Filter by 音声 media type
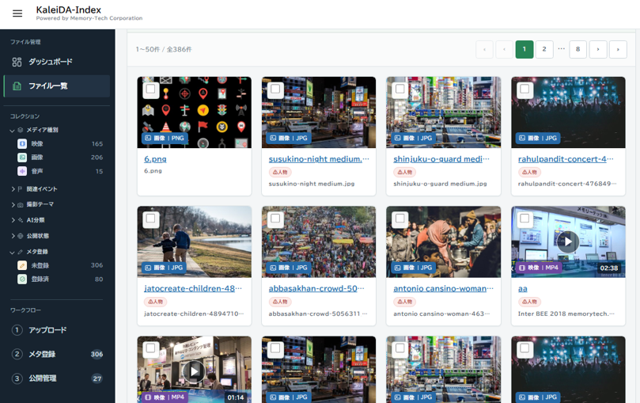Viewport: 640px width, 403px height. pos(60,171)
